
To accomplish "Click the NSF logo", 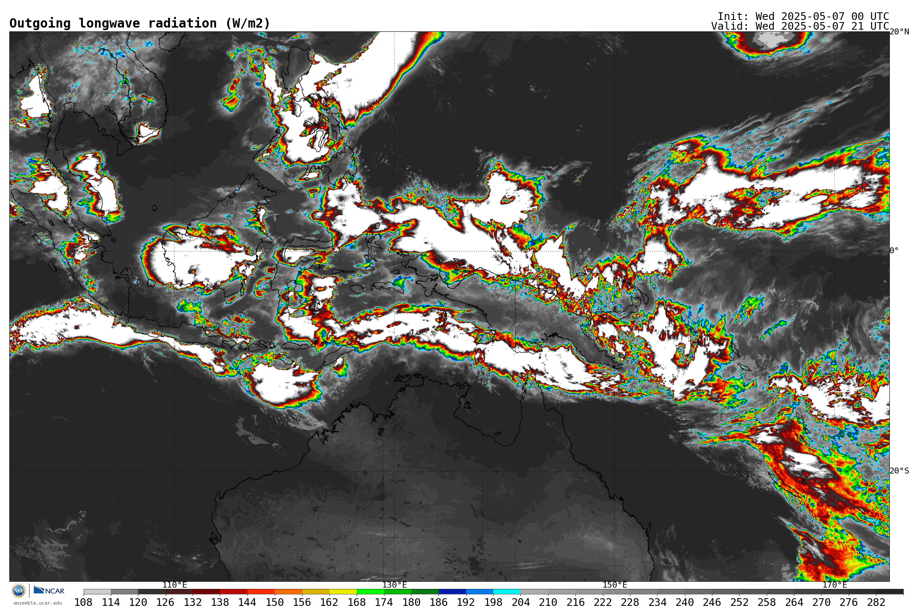I will click(x=19, y=591).
